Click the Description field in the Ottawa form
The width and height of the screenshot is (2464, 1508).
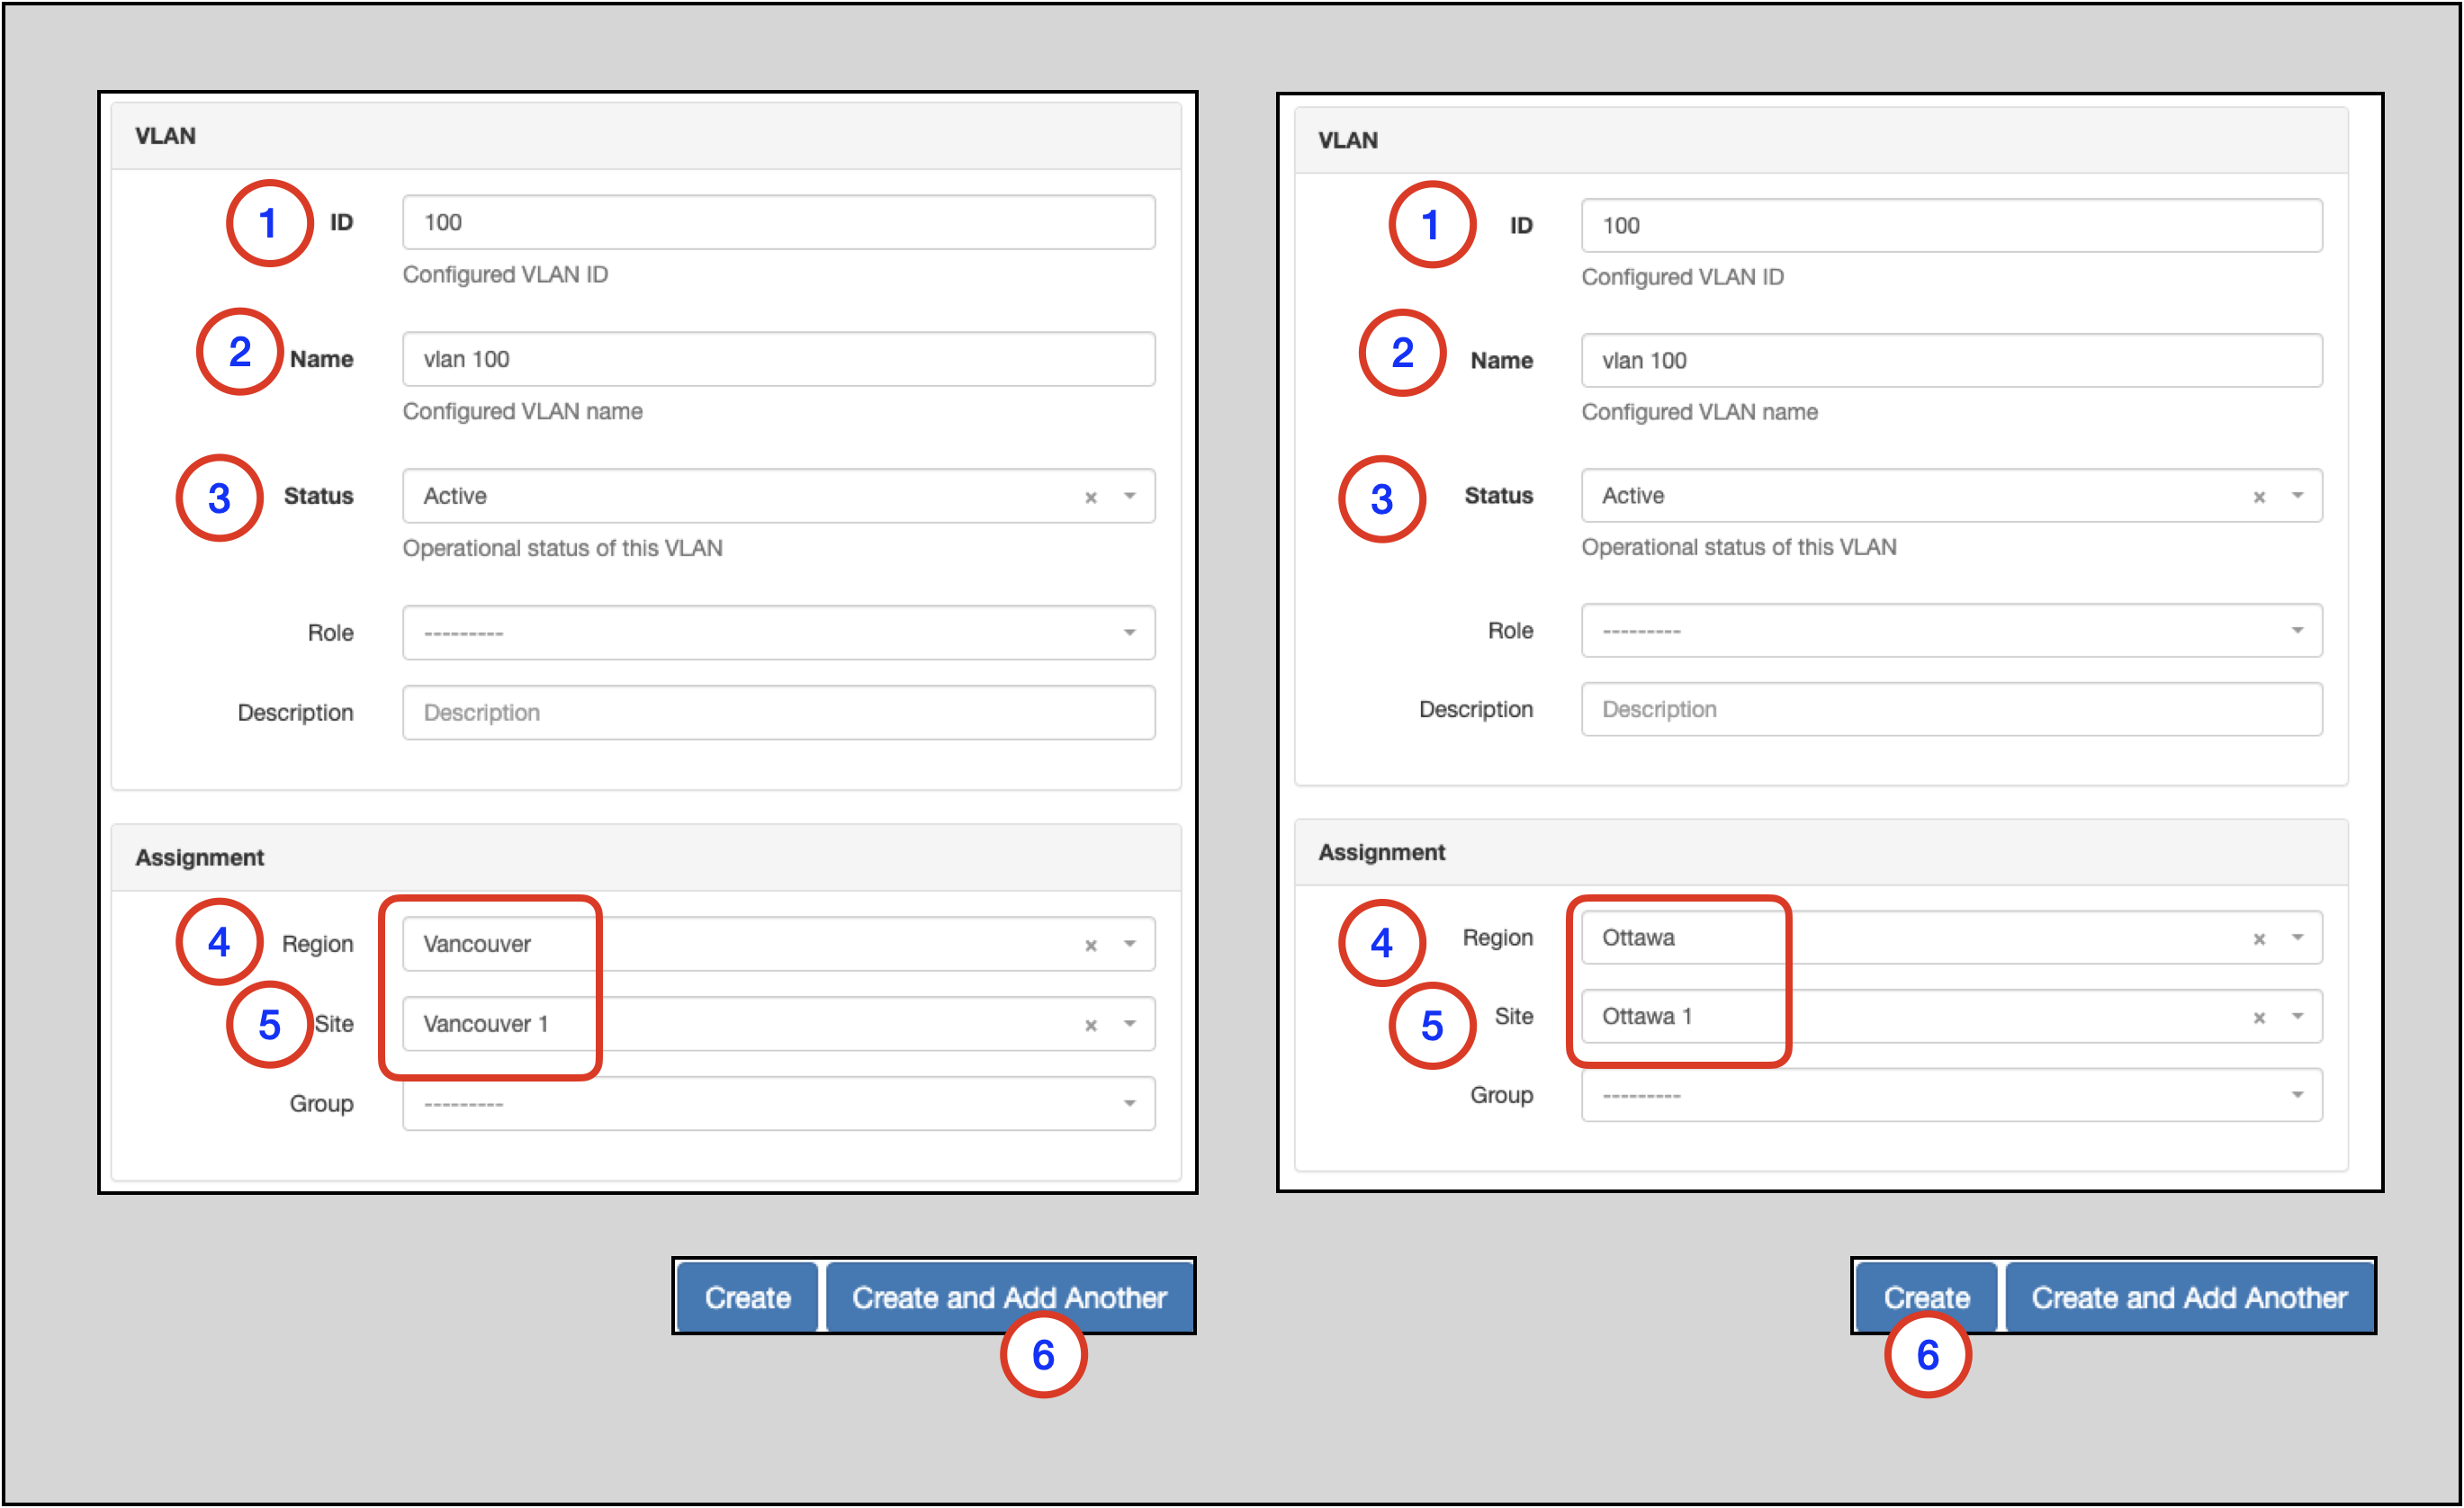coord(1951,709)
